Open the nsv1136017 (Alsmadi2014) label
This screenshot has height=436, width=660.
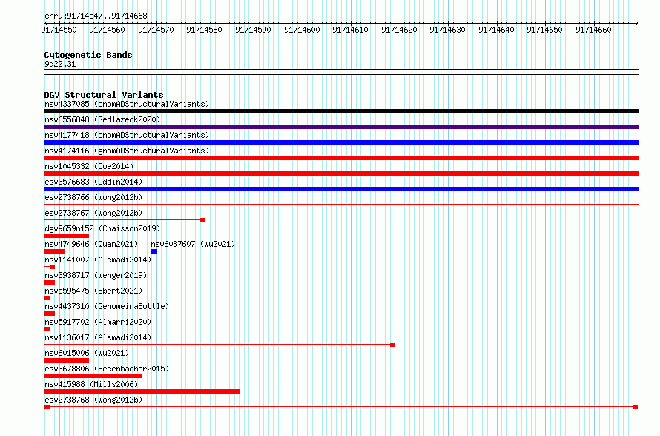pyautogui.click(x=98, y=337)
